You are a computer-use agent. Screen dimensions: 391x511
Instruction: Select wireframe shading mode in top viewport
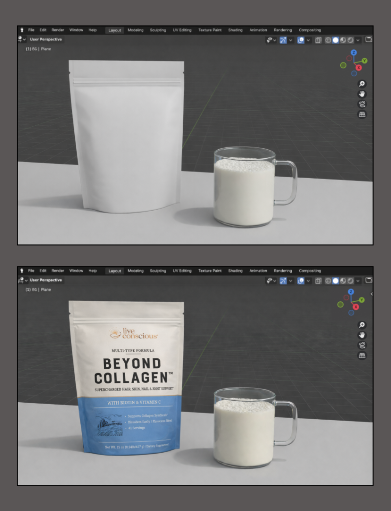328,40
